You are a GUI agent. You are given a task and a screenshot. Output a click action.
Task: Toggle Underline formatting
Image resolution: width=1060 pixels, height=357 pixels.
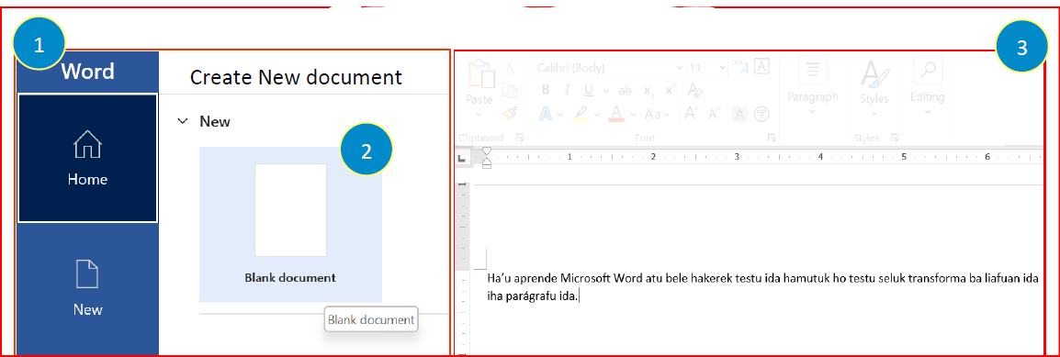pos(588,91)
